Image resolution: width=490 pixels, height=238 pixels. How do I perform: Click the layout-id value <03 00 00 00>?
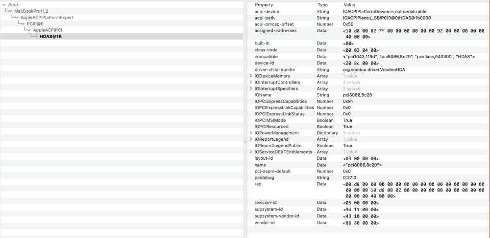(x=361, y=158)
